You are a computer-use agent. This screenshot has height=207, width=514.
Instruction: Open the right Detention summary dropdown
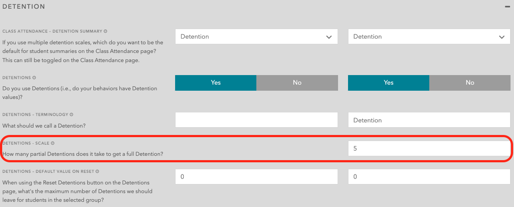coord(429,37)
